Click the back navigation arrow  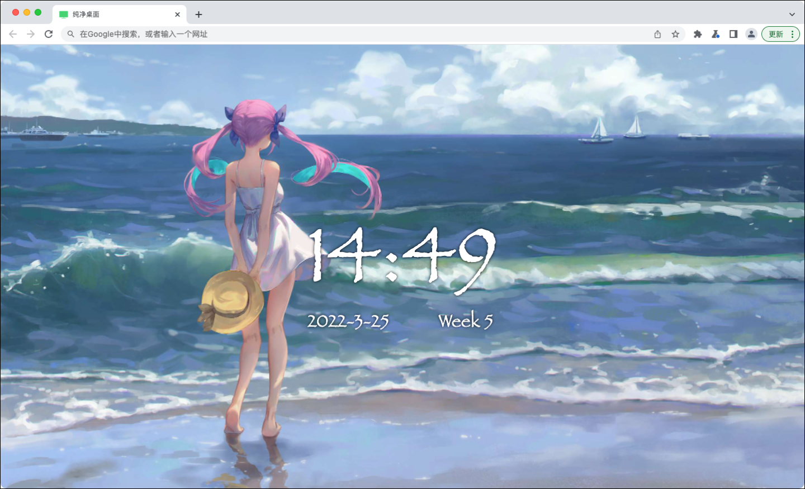(13, 34)
